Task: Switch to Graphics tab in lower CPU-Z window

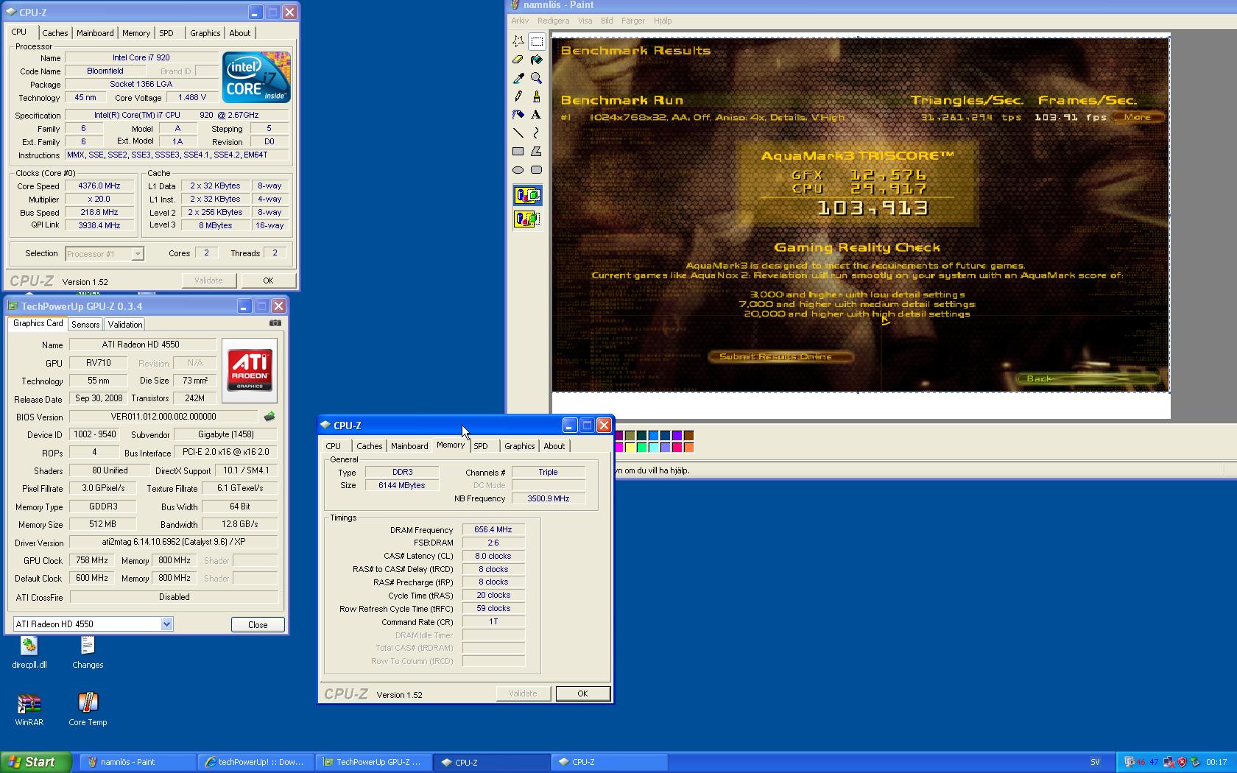Action: (x=520, y=446)
